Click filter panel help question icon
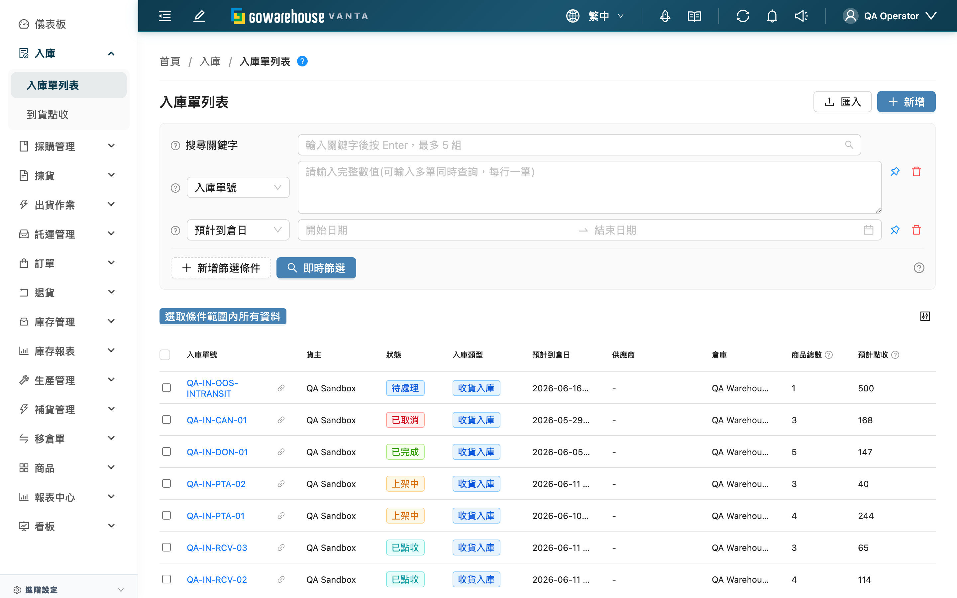The height and width of the screenshot is (598, 957). pos(919,268)
